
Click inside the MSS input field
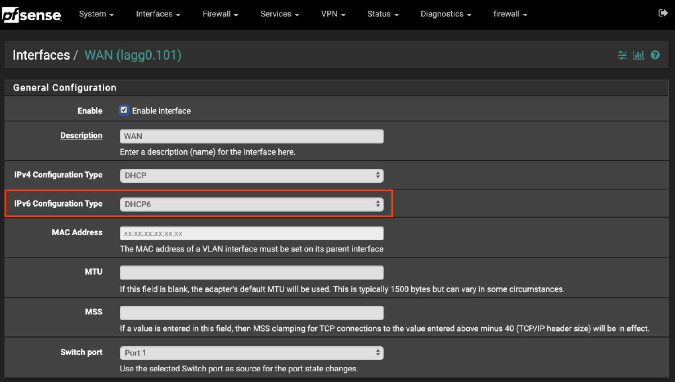(x=251, y=313)
